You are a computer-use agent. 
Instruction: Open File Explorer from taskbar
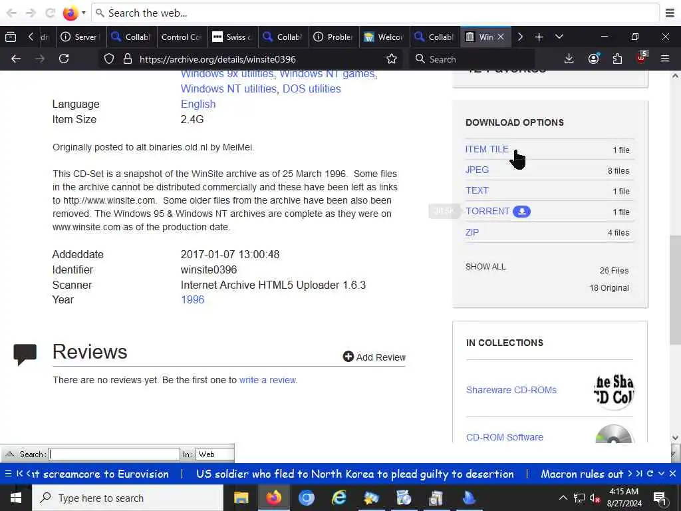(241, 498)
